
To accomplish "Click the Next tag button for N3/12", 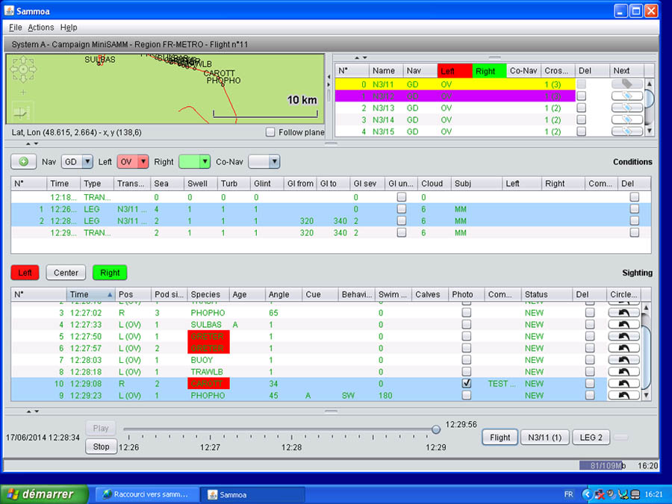I will tap(627, 96).
